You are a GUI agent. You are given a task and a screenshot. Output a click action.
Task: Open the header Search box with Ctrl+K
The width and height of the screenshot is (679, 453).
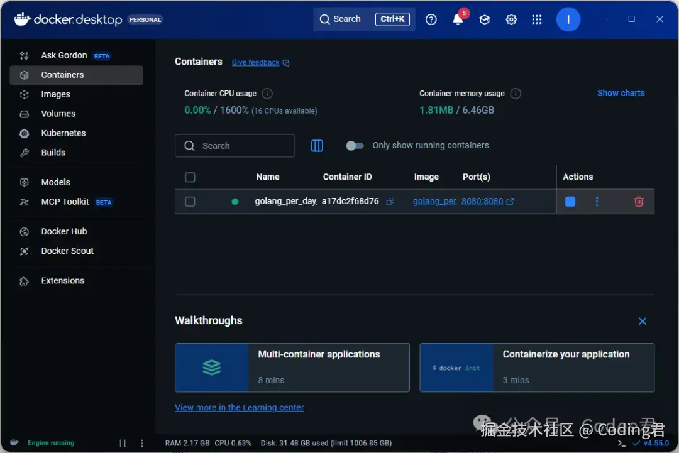[x=364, y=19]
